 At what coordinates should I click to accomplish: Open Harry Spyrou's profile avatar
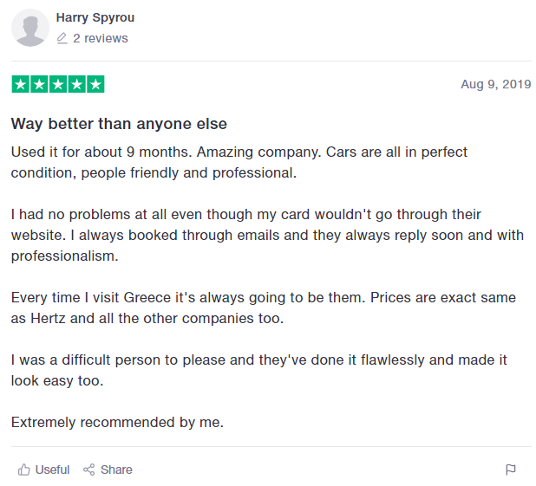point(30,28)
